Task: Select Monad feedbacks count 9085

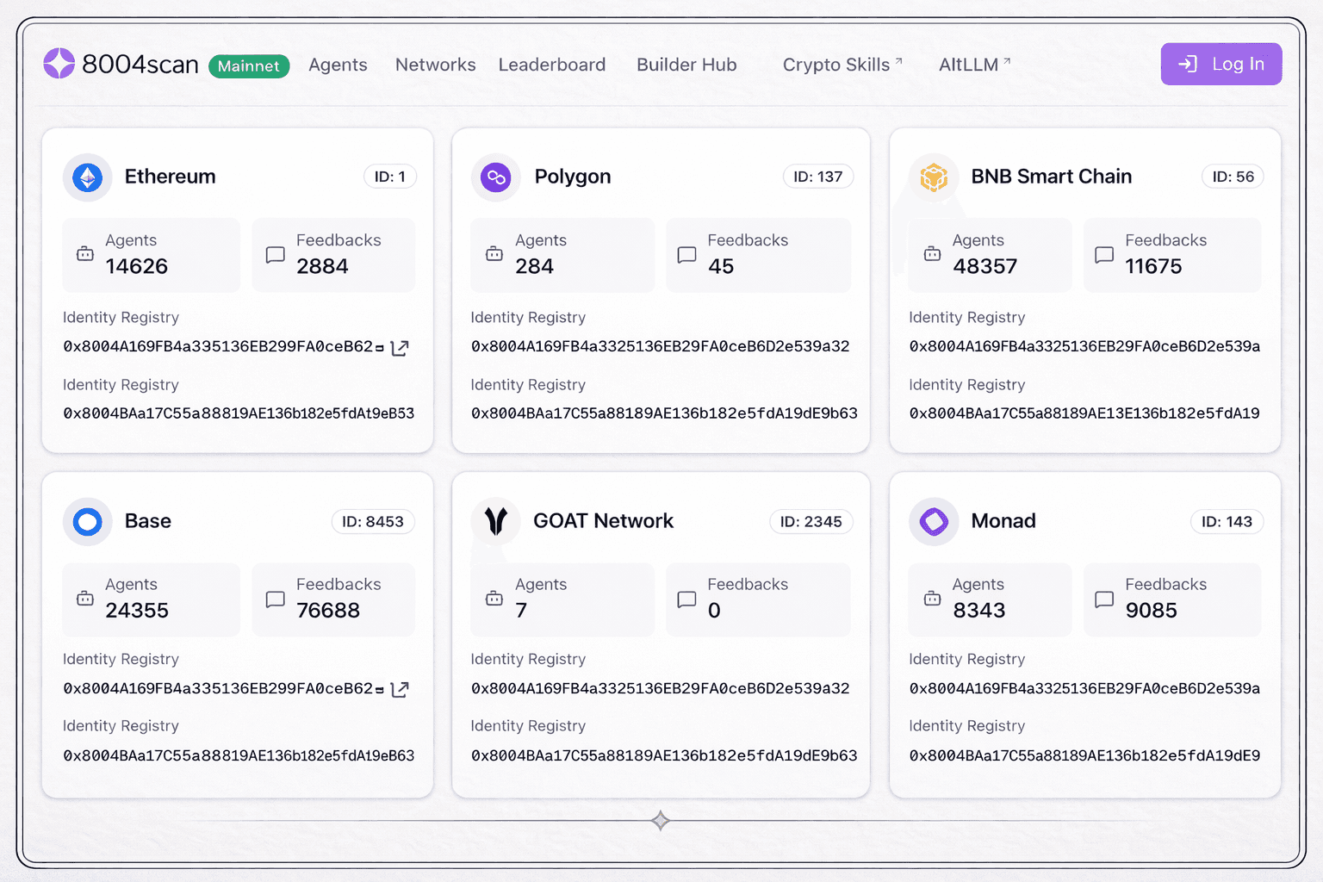Action: point(1152,611)
